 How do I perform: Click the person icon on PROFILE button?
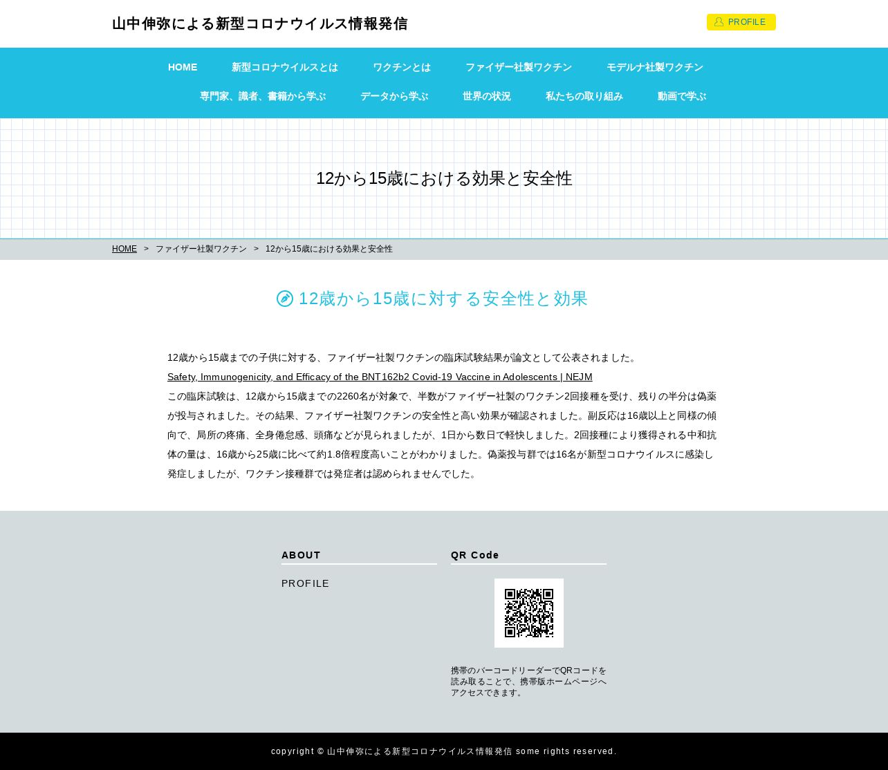719,22
